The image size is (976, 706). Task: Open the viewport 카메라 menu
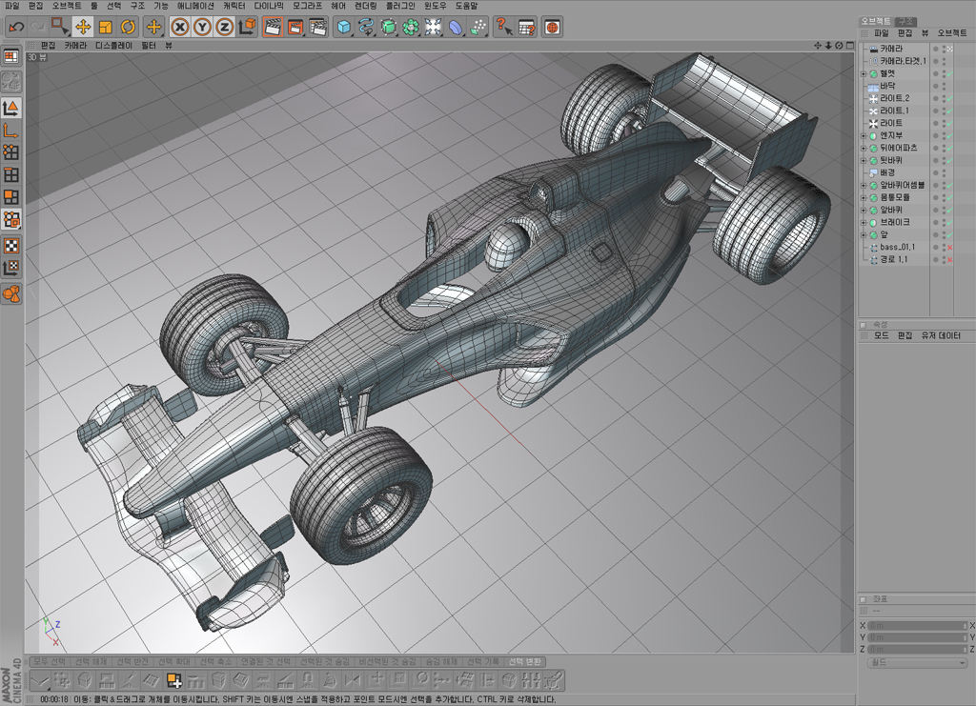75,46
